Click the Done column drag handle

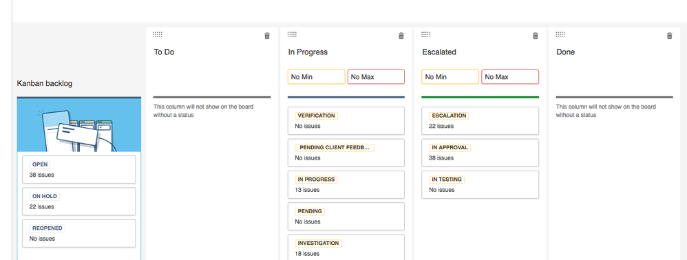[560, 34]
